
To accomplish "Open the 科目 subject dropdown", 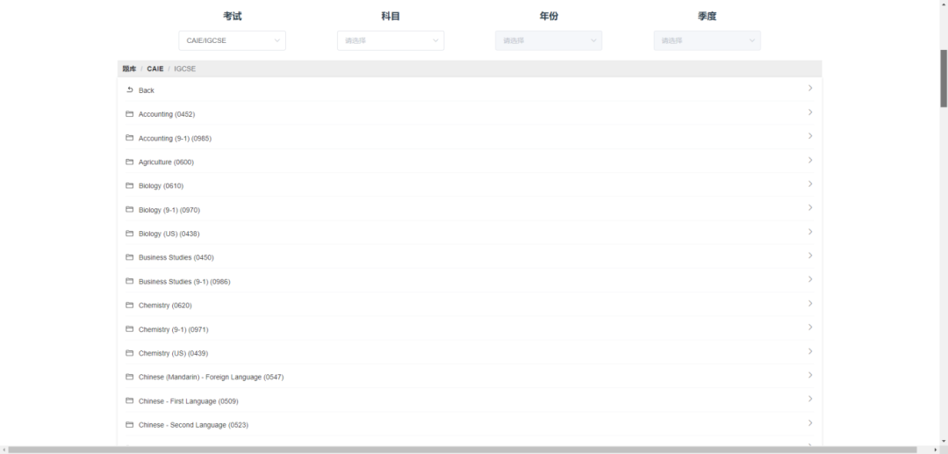I will pos(391,40).
